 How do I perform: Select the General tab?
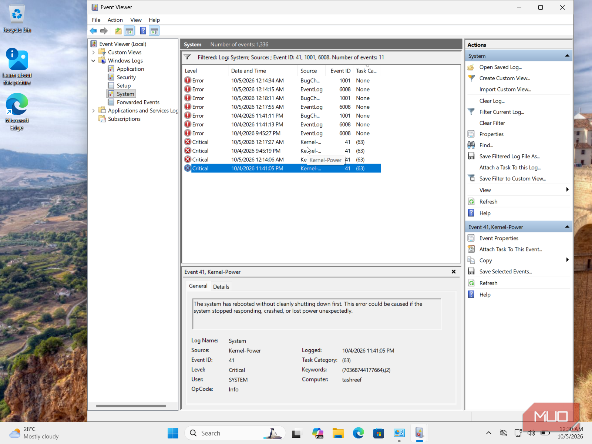pos(198,286)
